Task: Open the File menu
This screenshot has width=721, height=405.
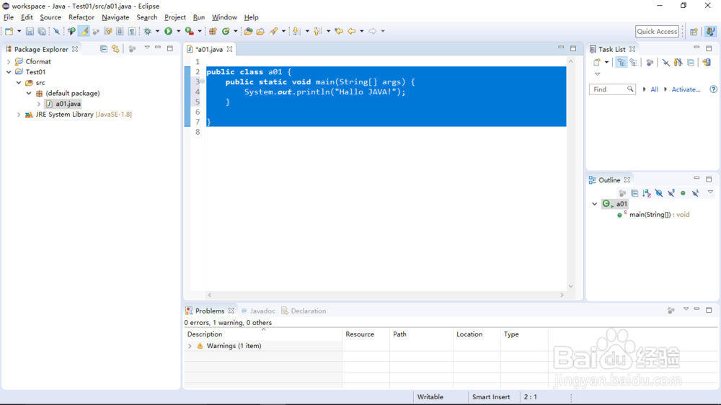Action: 9,17
